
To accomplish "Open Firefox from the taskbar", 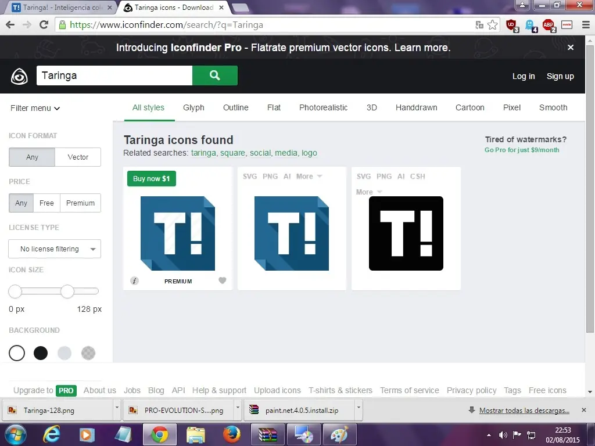I will 231,434.
